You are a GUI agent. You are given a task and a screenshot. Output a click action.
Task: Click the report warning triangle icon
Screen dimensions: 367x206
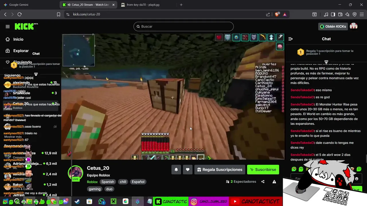[x=274, y=182]
